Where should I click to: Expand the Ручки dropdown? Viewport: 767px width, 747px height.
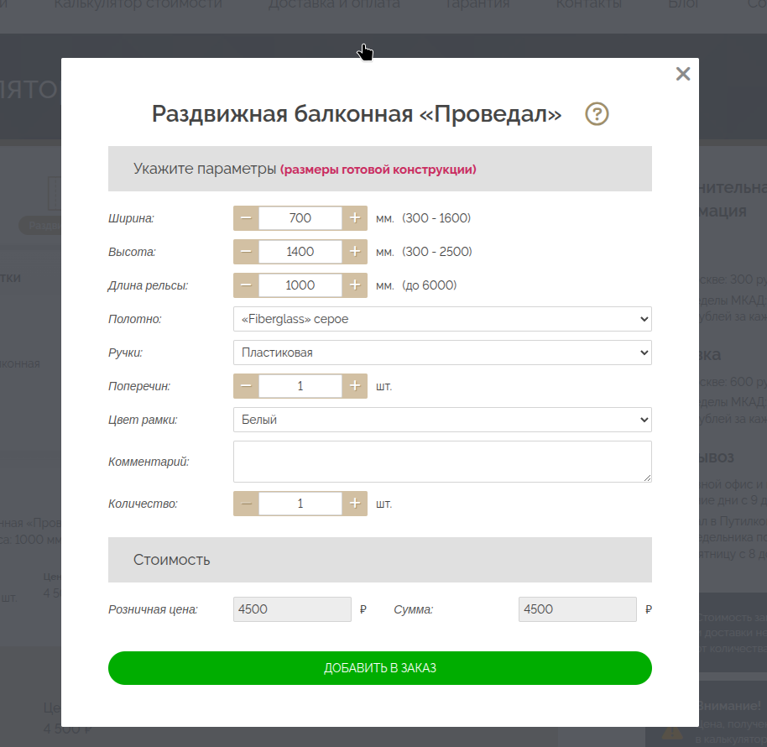pyautogui.click(x=441, y=353)
